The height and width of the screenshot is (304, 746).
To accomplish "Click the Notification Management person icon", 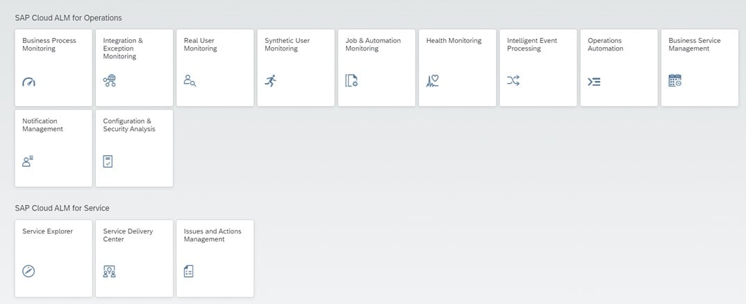I will [x=28, y=161].
